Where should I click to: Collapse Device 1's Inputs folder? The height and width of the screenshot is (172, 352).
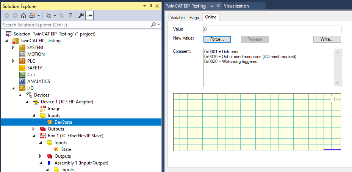click(33, 115)
